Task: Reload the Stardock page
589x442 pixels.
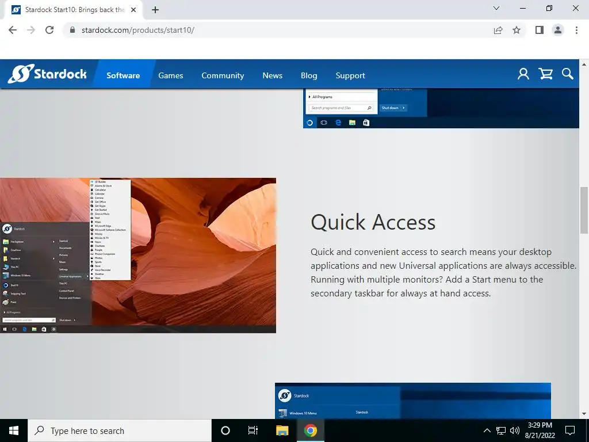Action: (49, 30)
